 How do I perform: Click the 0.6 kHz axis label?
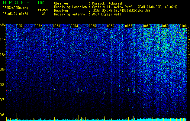click(x=2, y=115)
